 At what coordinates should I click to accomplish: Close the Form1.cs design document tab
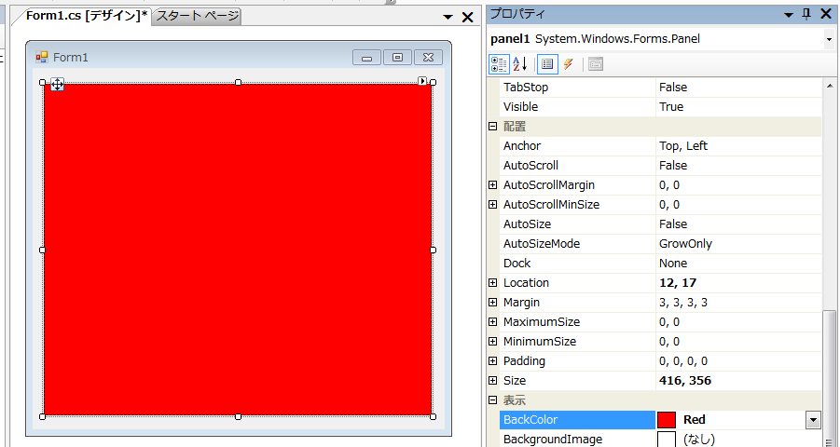tap(468, 17)
